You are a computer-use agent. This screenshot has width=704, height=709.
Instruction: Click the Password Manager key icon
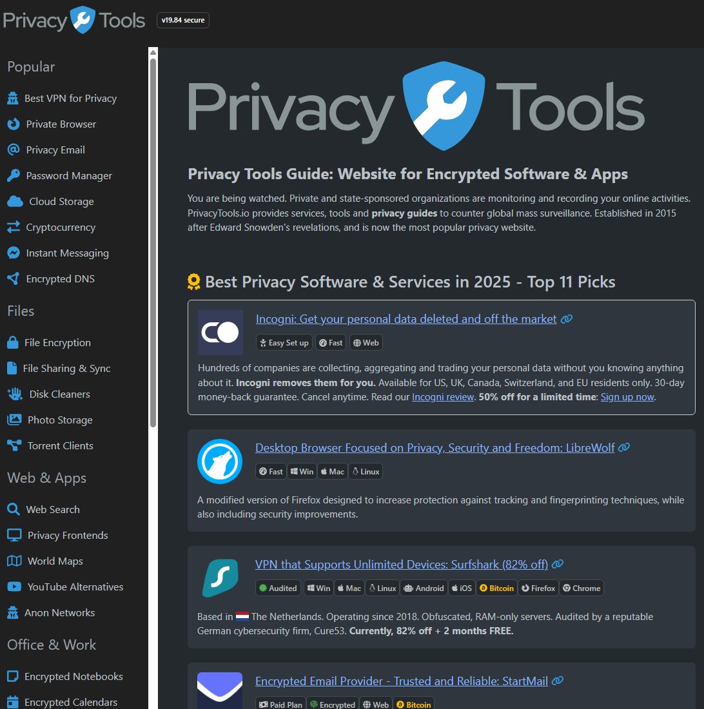[x=14, y=175]
